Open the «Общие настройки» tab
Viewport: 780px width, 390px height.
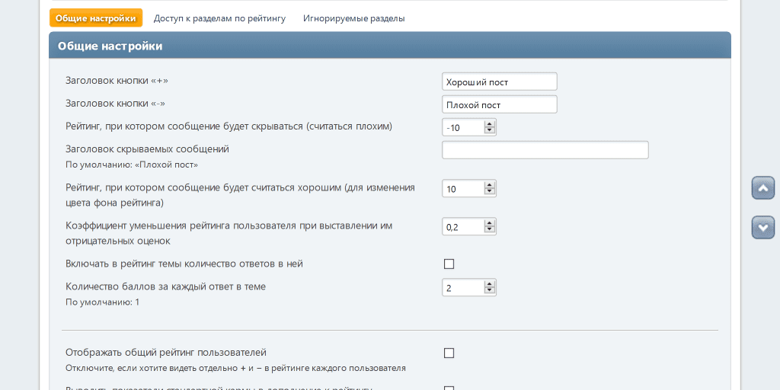coord(96,18)
